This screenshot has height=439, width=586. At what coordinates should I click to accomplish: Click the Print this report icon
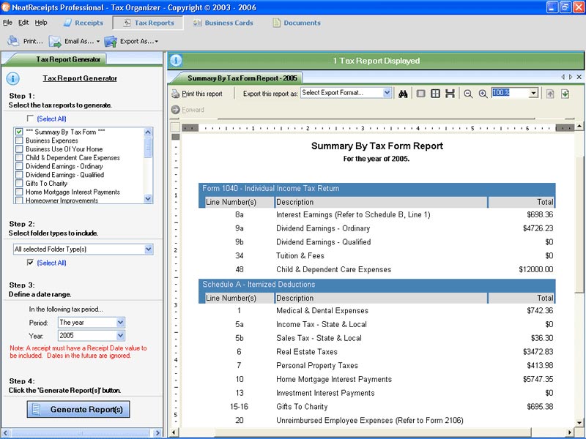175,94
